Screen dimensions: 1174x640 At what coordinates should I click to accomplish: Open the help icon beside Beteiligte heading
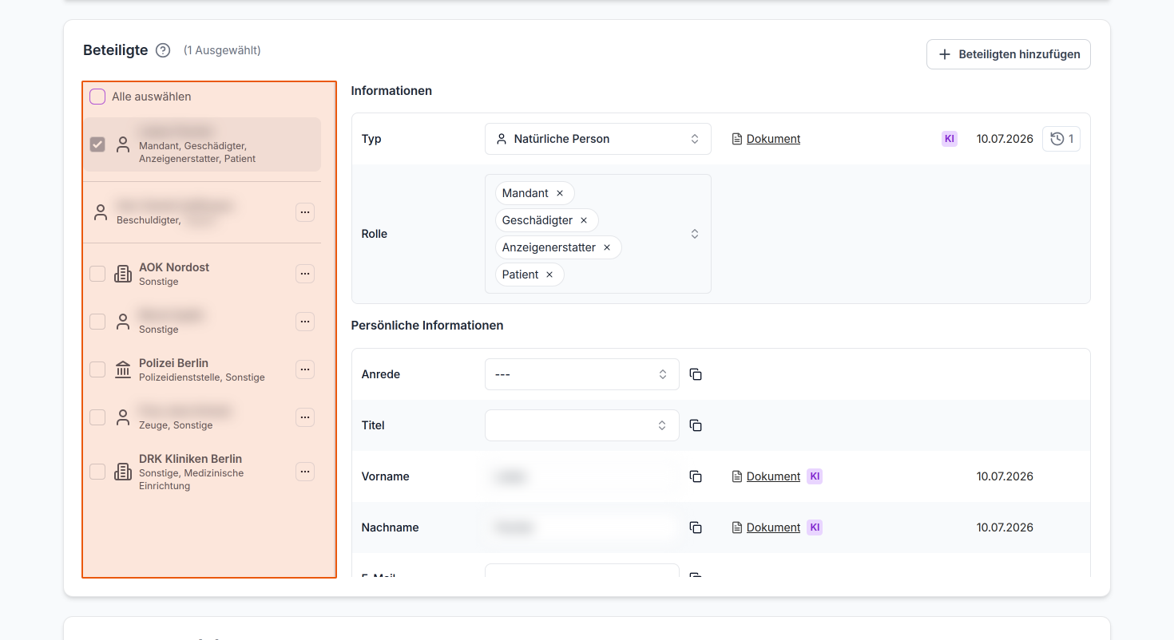click(x=163, y=50)
